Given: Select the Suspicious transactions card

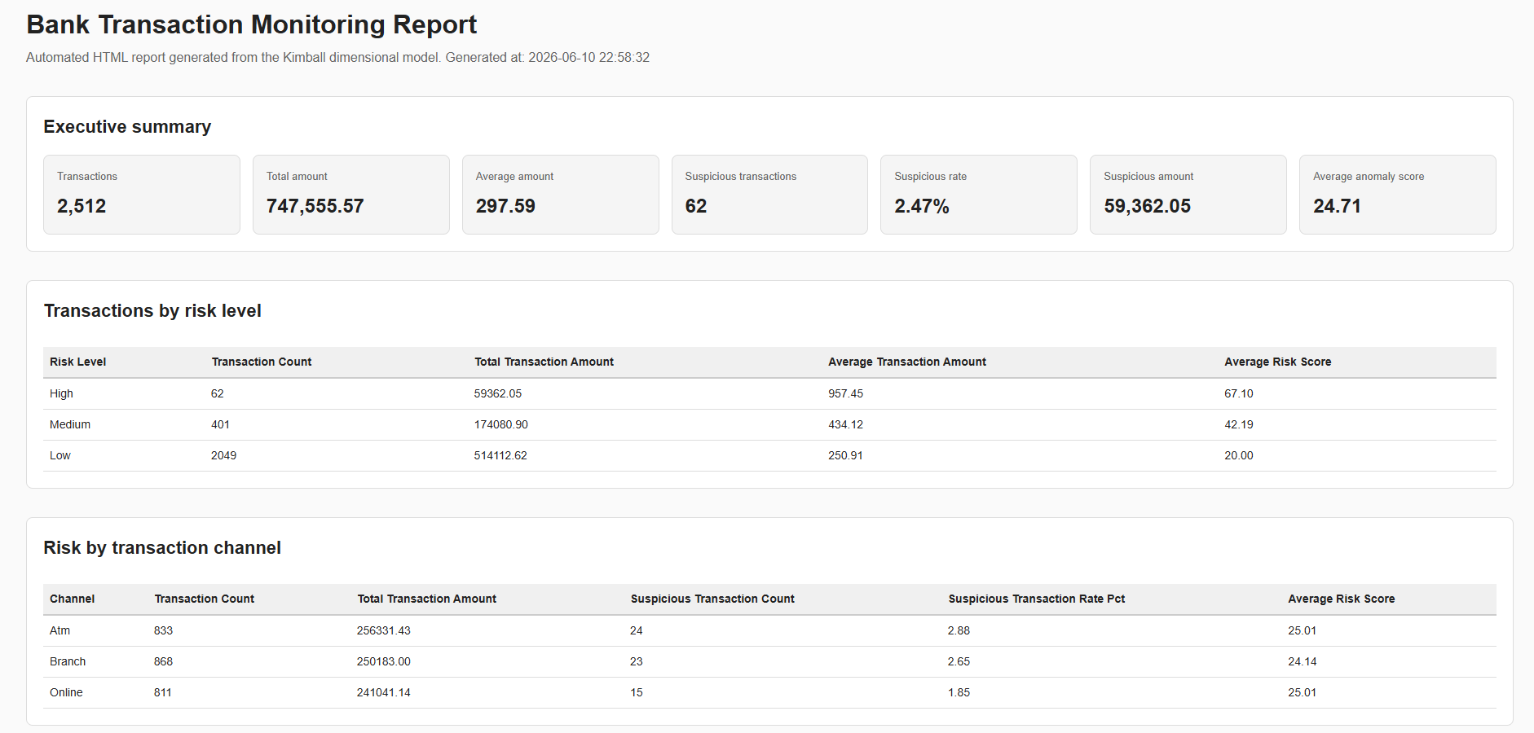Looking at the screenshot, I should (769, 195).
